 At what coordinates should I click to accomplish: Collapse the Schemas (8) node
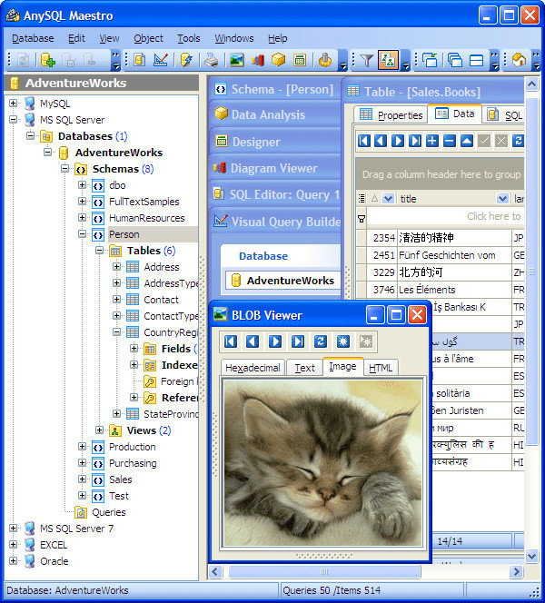pos(65,168)
